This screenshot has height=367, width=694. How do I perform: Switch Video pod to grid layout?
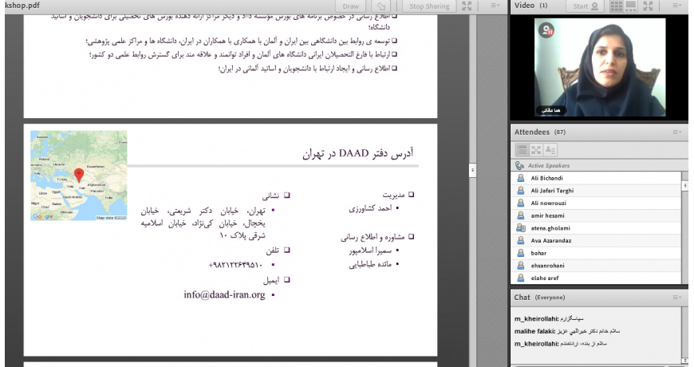tap(616, 6)
